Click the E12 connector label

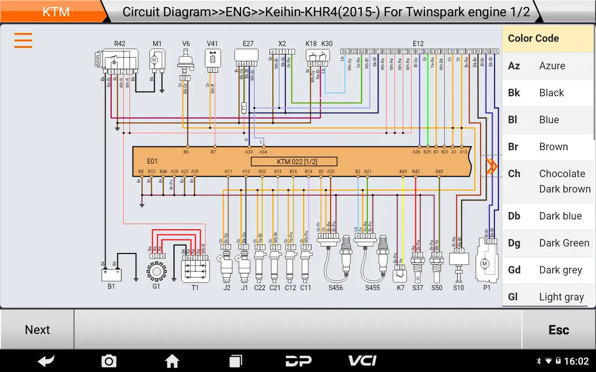tap(418, 44)
